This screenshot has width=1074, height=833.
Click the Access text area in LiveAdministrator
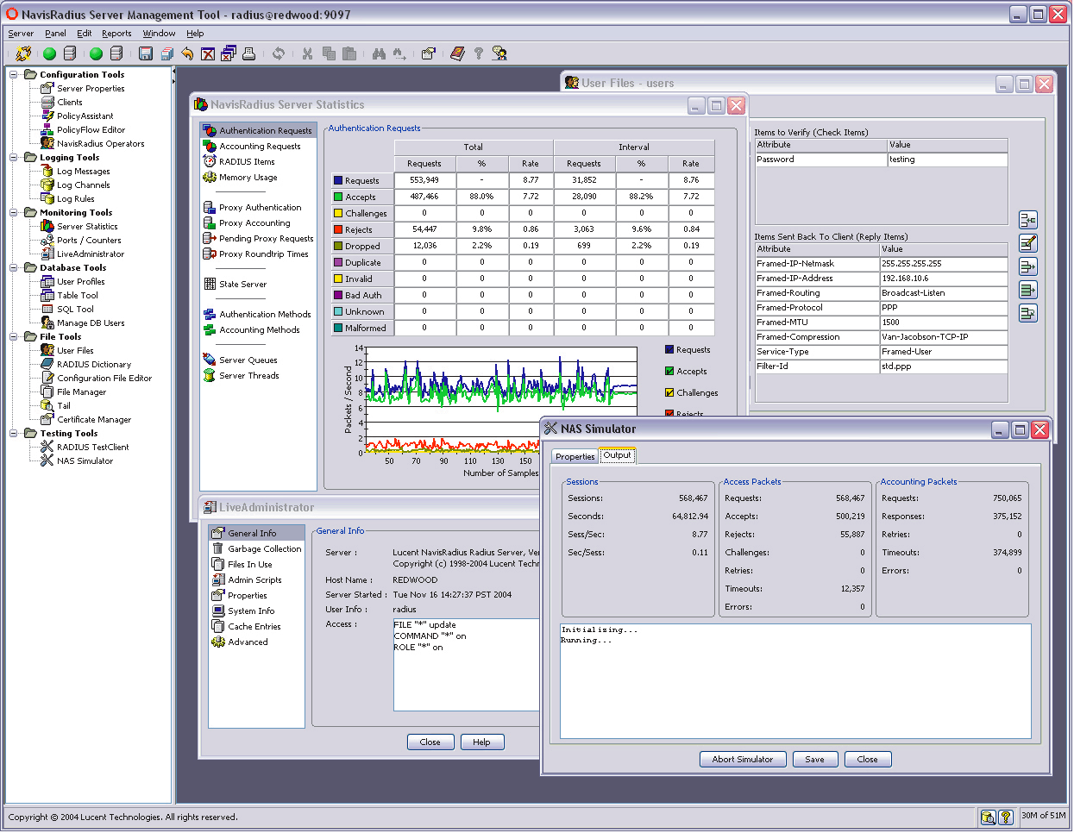(467, 665)
